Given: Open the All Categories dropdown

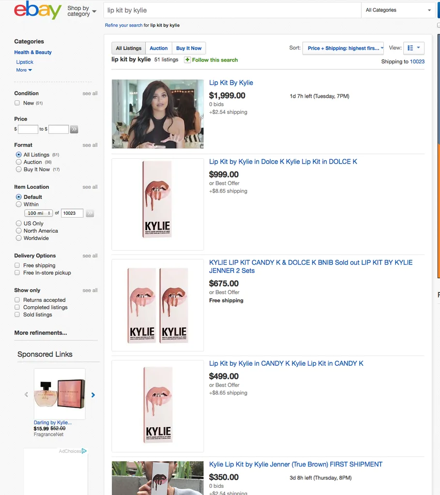Looking at the screenshot, I should click(398, 10).
